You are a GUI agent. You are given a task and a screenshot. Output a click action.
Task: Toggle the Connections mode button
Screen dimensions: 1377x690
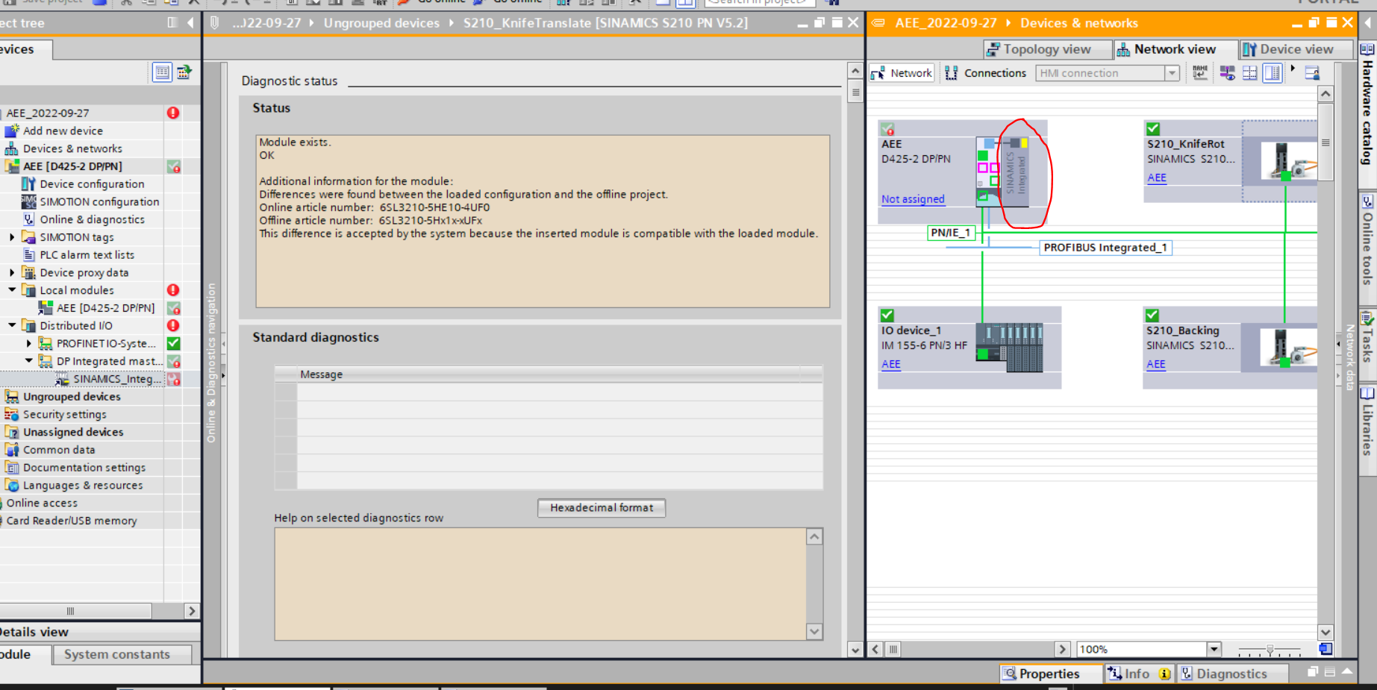pyautogui.click(x=986, y=73)
